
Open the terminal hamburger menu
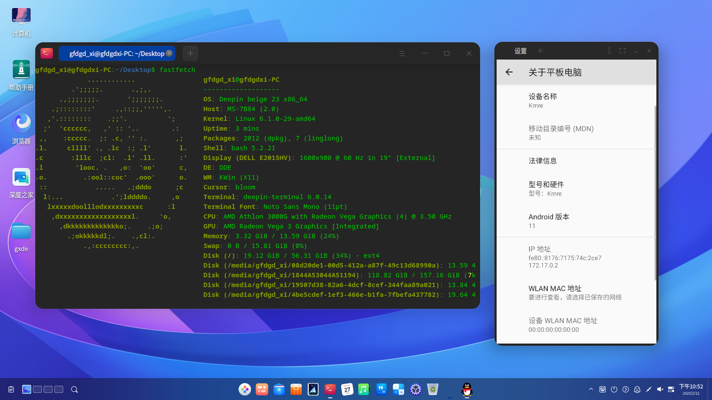pos(402,53)
